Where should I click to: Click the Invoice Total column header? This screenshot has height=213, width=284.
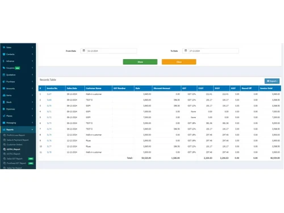270,88
